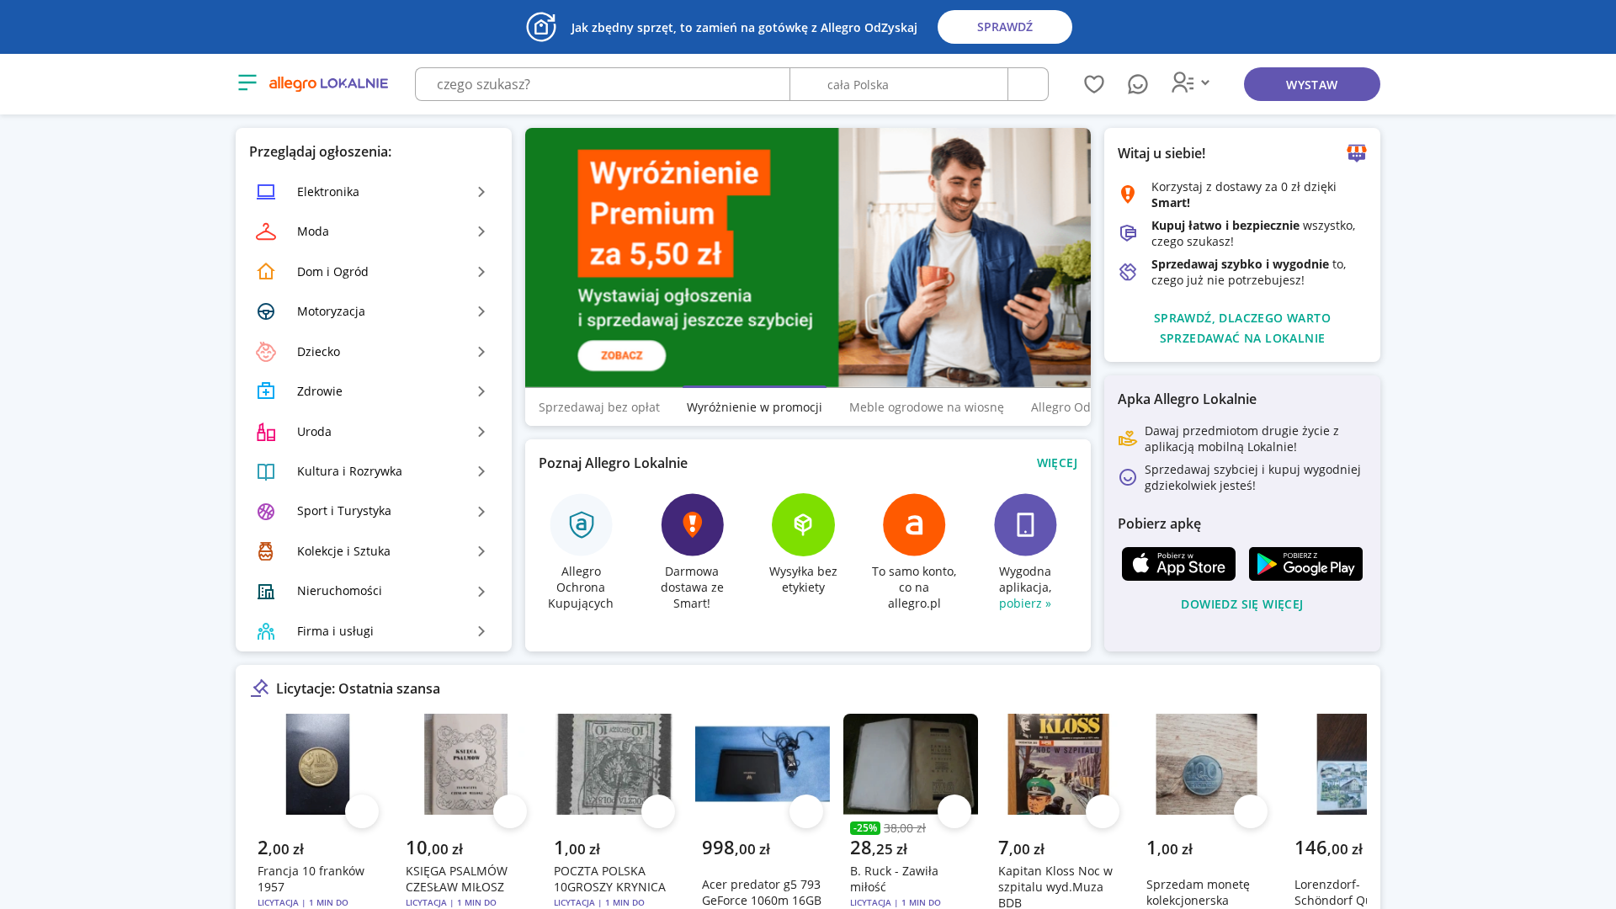Click the SPRAWDŹ banner button
This screenshot has height=909, width=1616.
click(1005, 27)
